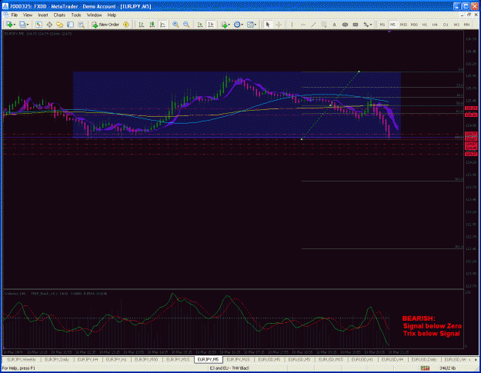Open the Navigator panel icon
Image resolution: width=481 pixels, height=373 pixels.
click(59, 25)
